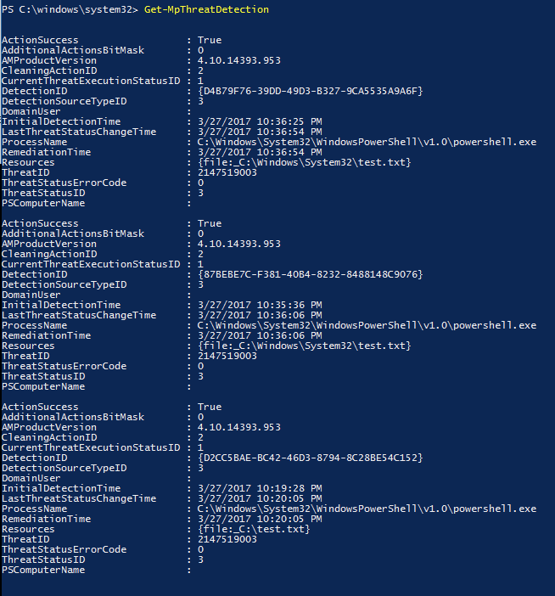Click the first ThreatID value 2147519003
The width and height of the screenshot is (555, 596).
click(x=227, y=172)
